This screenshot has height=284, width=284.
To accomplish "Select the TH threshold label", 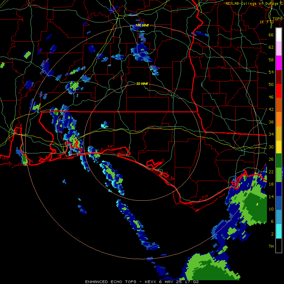I will pos(271,246).
